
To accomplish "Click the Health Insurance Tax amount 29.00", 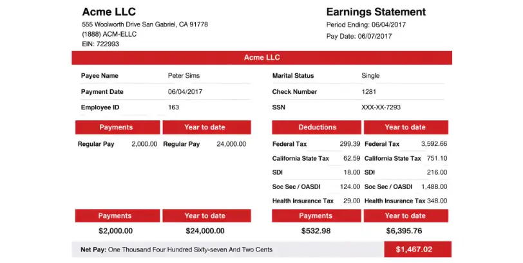I will tap(351, 201).
